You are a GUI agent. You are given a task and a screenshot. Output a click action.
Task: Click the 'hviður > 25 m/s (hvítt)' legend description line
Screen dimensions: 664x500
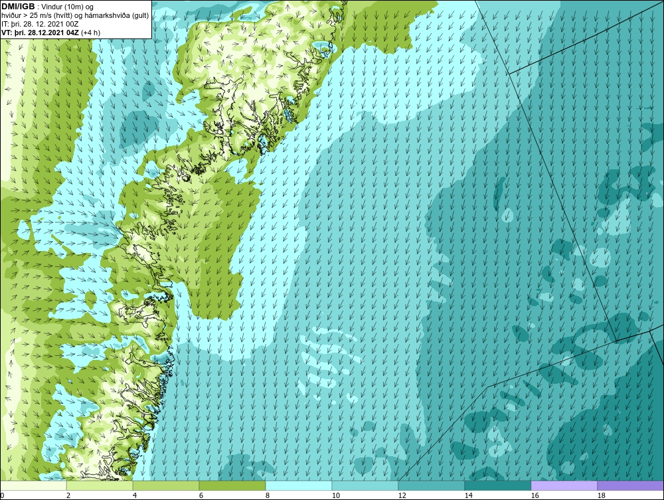[75, 16]
